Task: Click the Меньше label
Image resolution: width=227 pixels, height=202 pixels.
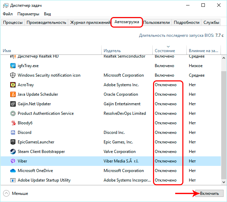Action: click(x=20, y=193)
